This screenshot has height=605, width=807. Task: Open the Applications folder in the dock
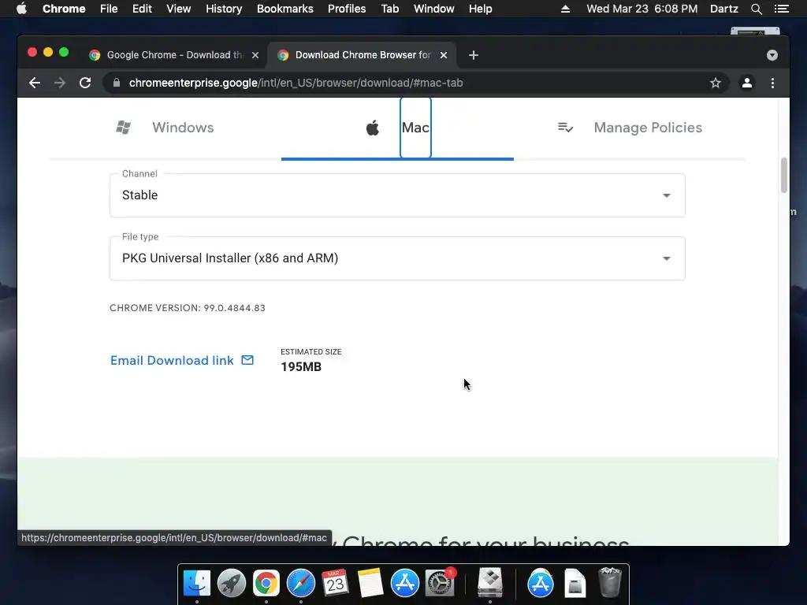[541, 583]
